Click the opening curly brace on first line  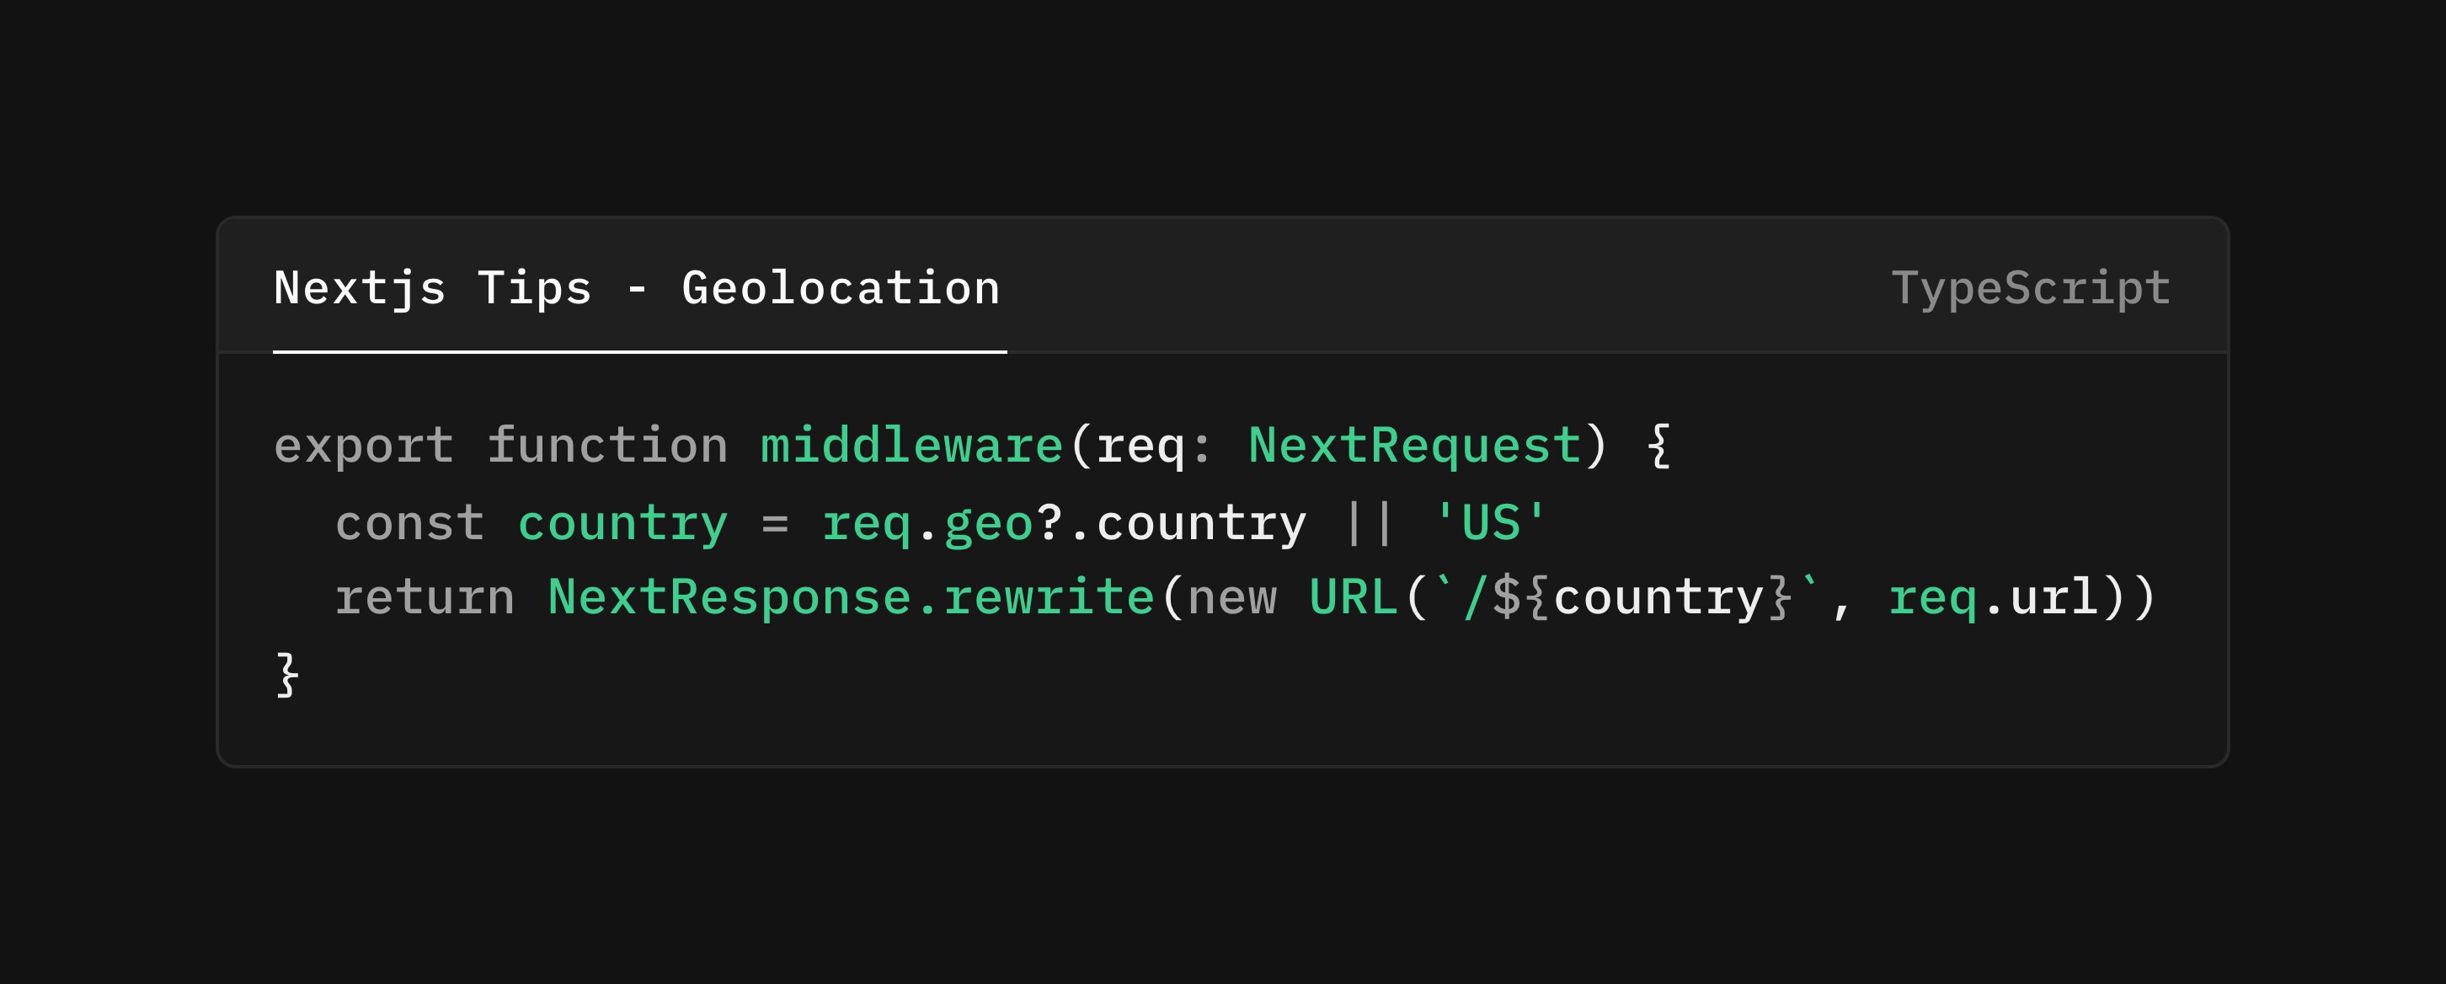(x=1658, y=446)
